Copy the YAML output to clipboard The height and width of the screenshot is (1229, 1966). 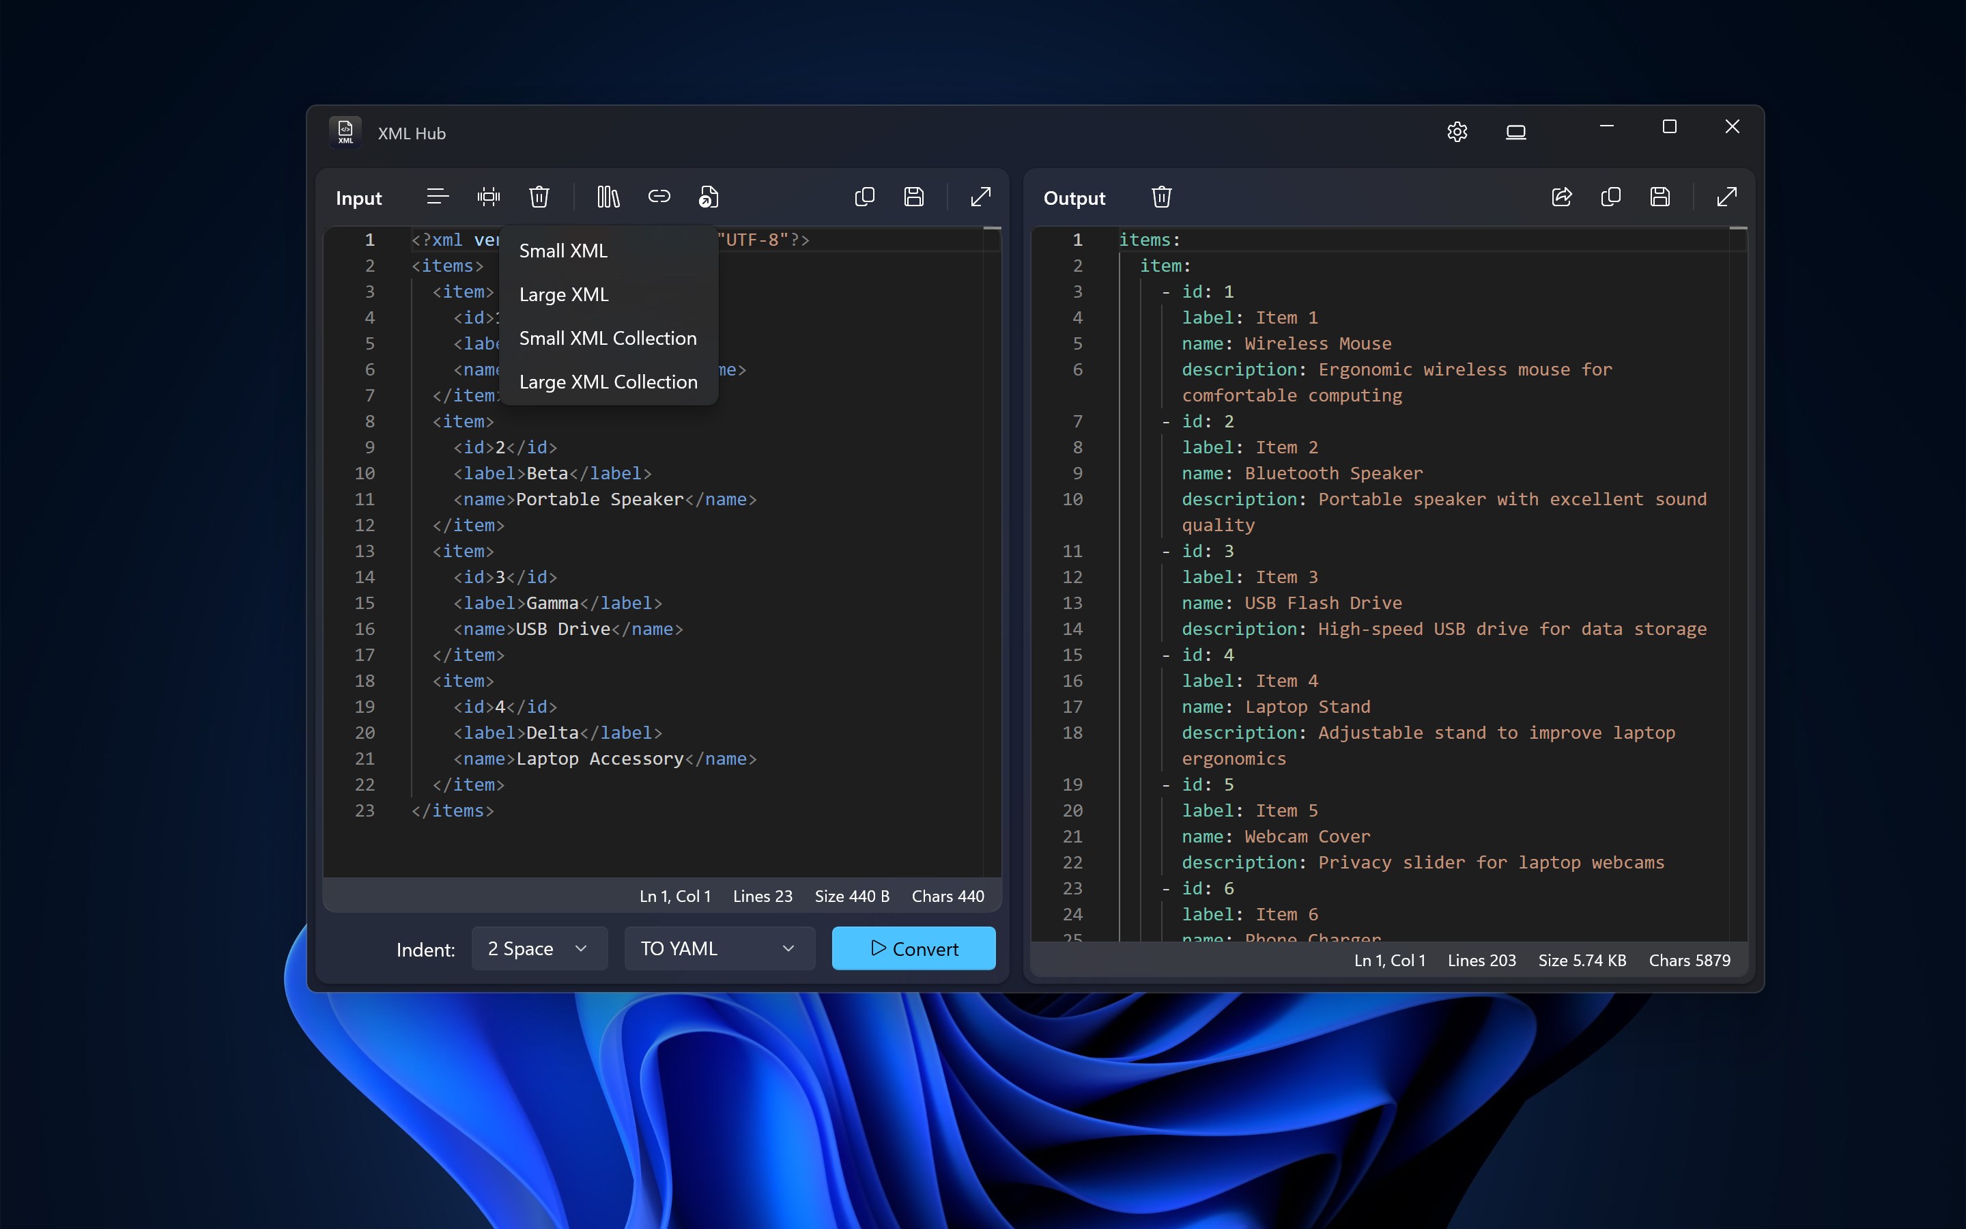coord(1610,197)
